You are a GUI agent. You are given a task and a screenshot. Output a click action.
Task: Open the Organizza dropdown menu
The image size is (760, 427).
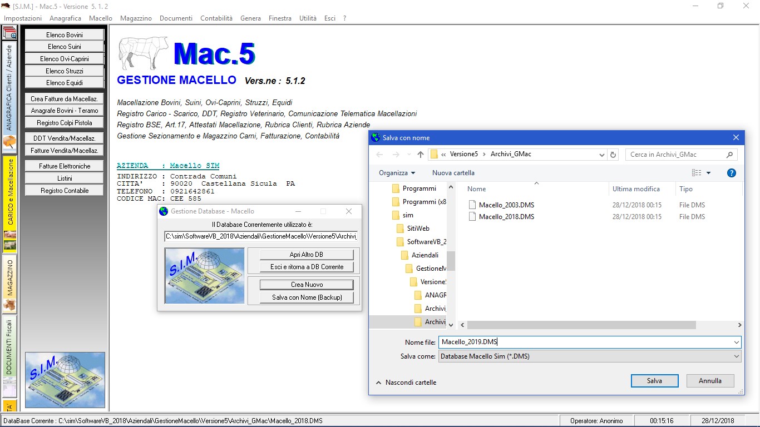[397, 173]
